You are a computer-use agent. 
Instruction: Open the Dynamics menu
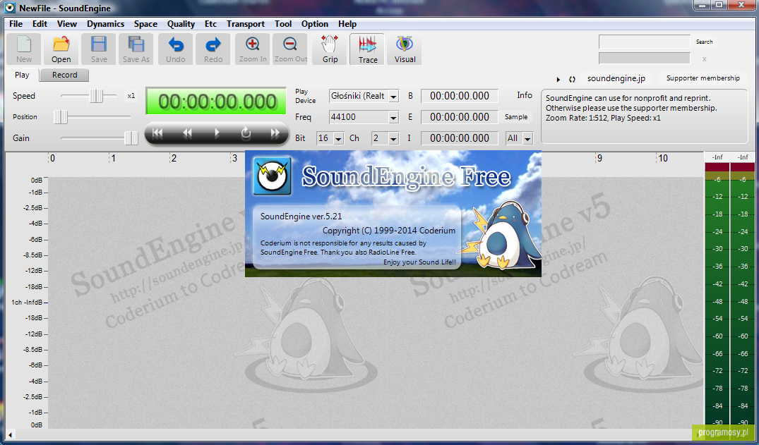click(x=105, y=24)
